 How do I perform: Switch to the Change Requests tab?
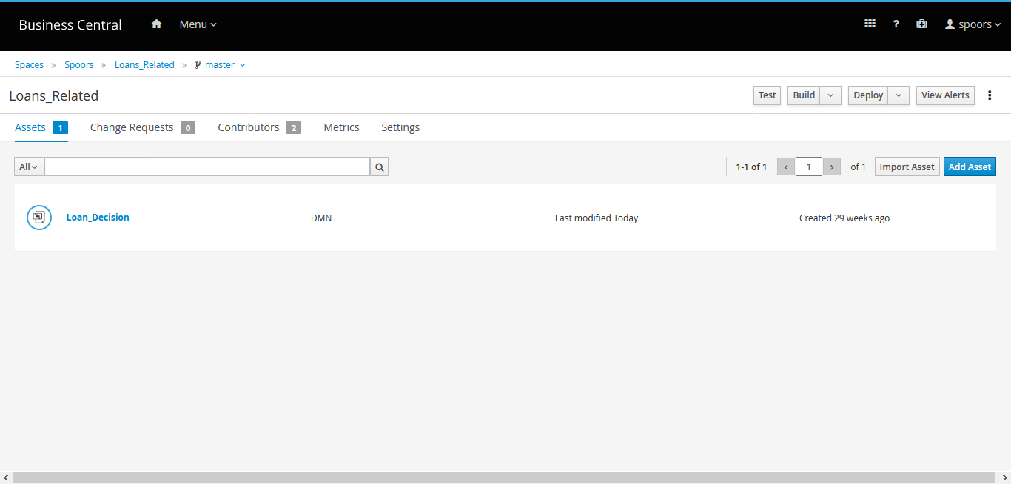point(132,127)
